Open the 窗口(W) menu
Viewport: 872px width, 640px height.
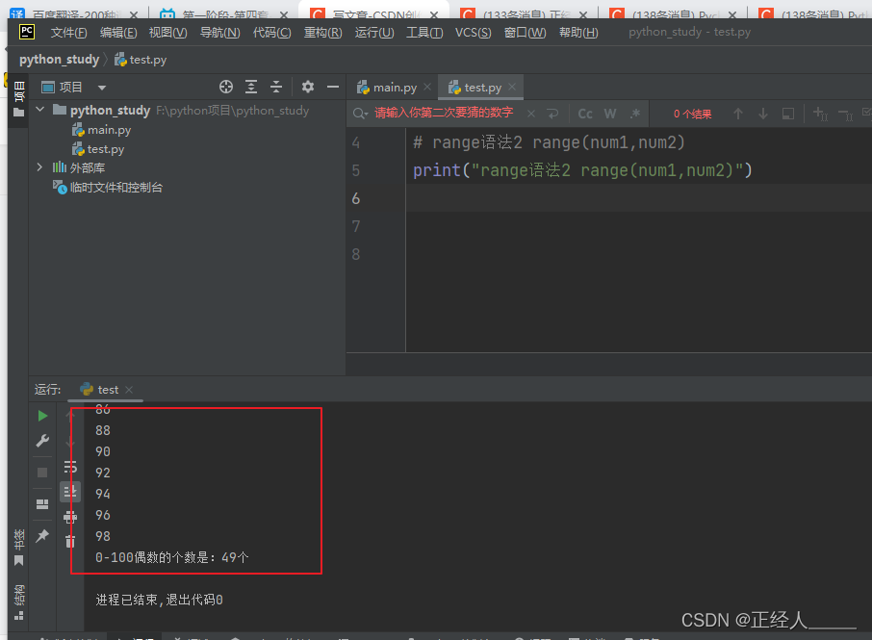point(525,33)
